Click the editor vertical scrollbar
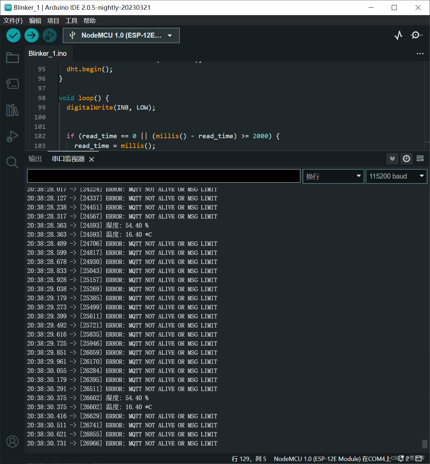Image resolution: width=430 pixels, height=464 pixels. point(427,104)
